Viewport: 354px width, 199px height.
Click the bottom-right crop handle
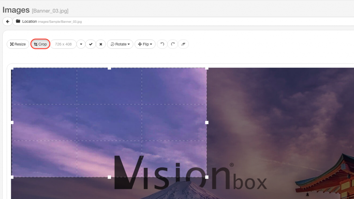[x=207, y=177]
